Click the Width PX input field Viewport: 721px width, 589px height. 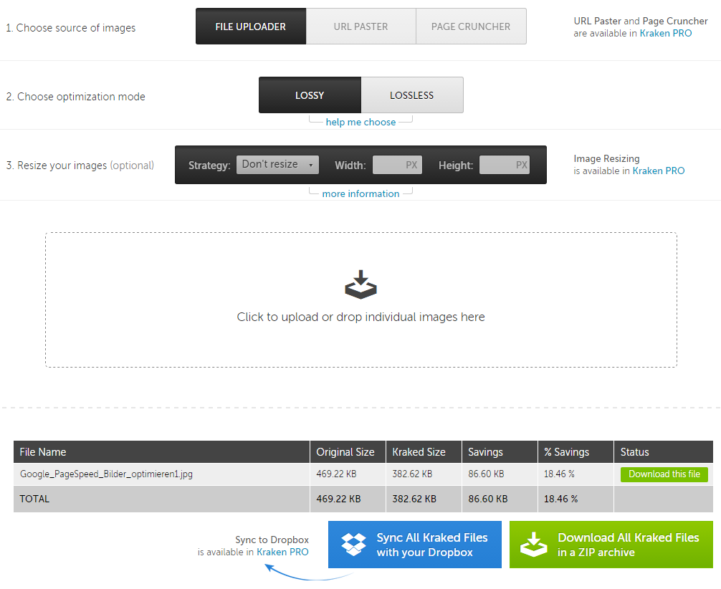click(397, 165)
